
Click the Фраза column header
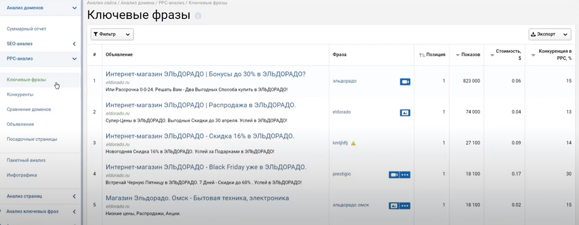click(339, 55)
